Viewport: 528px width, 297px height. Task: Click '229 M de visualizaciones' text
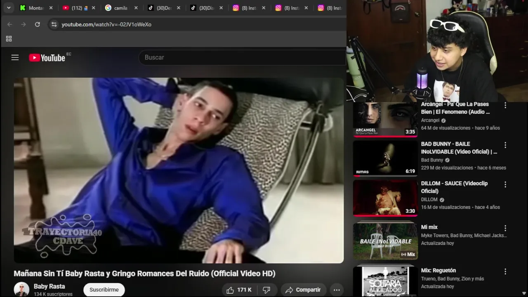point(447,168)
